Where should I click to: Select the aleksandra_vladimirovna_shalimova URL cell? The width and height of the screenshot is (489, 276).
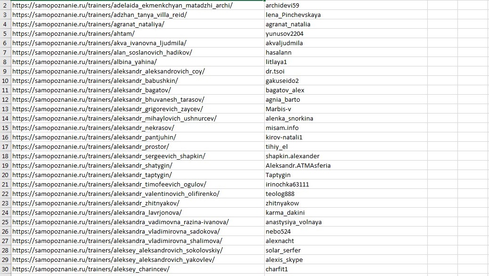click(138, 241)
